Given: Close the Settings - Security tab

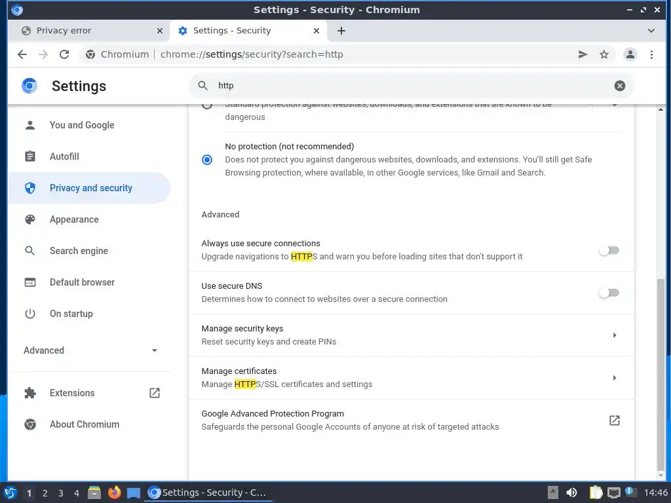Looking at the screenshot, I should (316, 31).
